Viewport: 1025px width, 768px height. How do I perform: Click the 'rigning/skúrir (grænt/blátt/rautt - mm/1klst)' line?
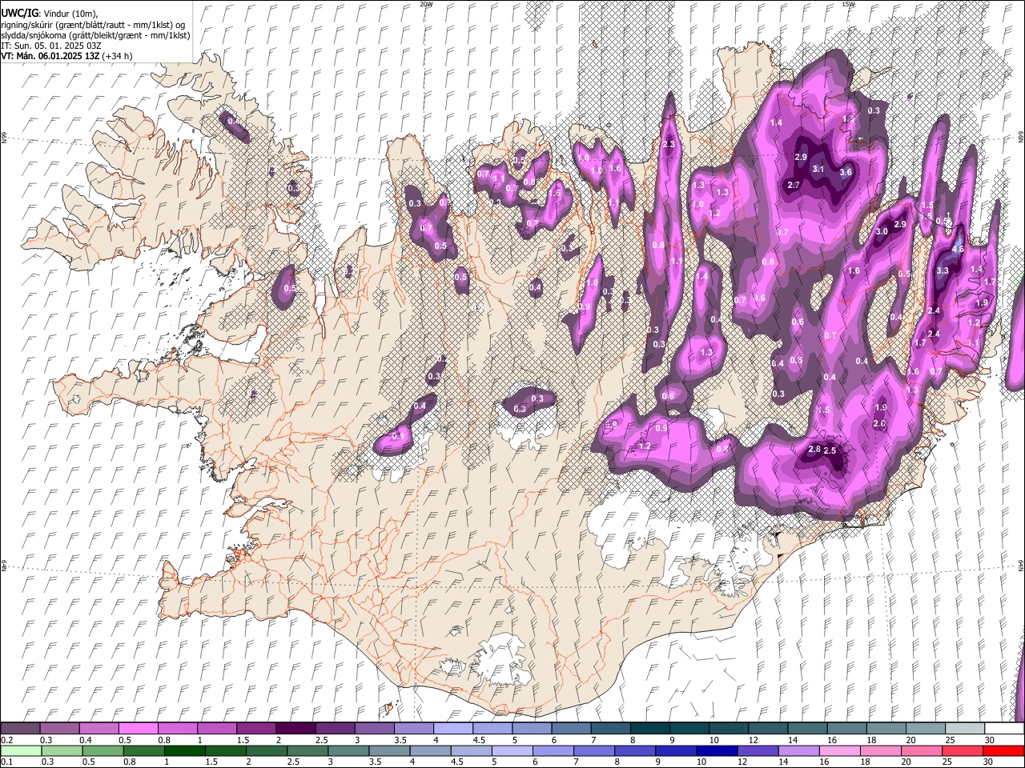click(x=93, y=24)
